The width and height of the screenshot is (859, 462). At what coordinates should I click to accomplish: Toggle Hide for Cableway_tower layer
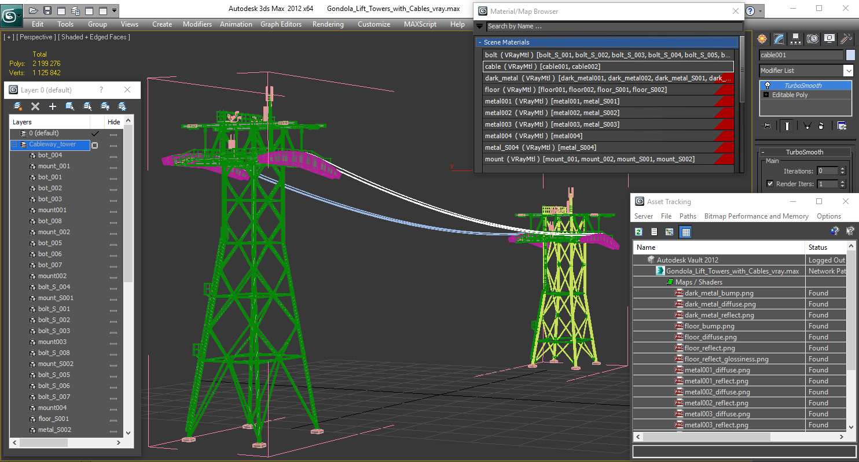click(113, 145)
